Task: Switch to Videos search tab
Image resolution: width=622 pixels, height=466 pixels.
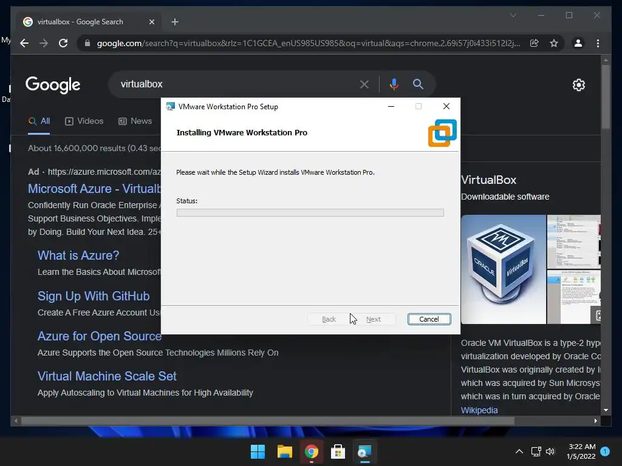Action: 84,121
